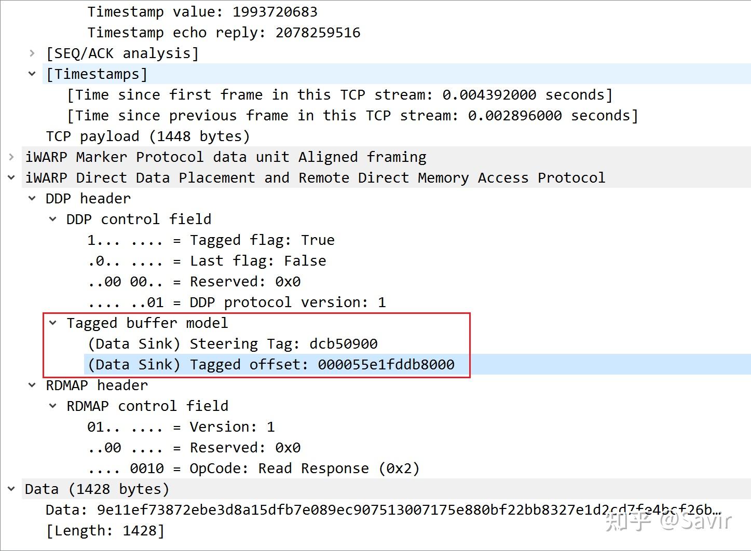Collapse the Tagged buffer model node
The height and width of the screenshot is (551, 751).
pos(52,323)
